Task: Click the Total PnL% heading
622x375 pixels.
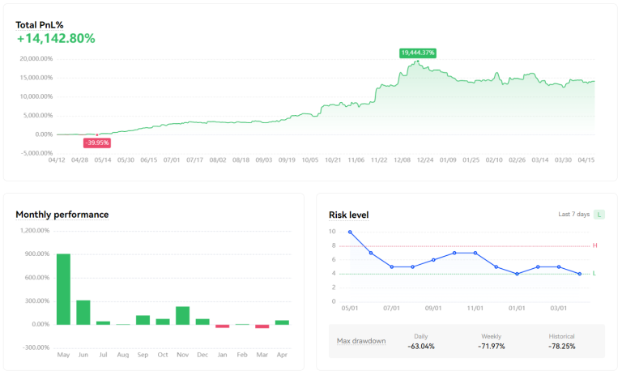Action: point(38,24)
